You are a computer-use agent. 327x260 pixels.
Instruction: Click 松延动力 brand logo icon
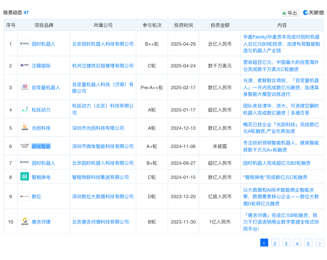24,109
